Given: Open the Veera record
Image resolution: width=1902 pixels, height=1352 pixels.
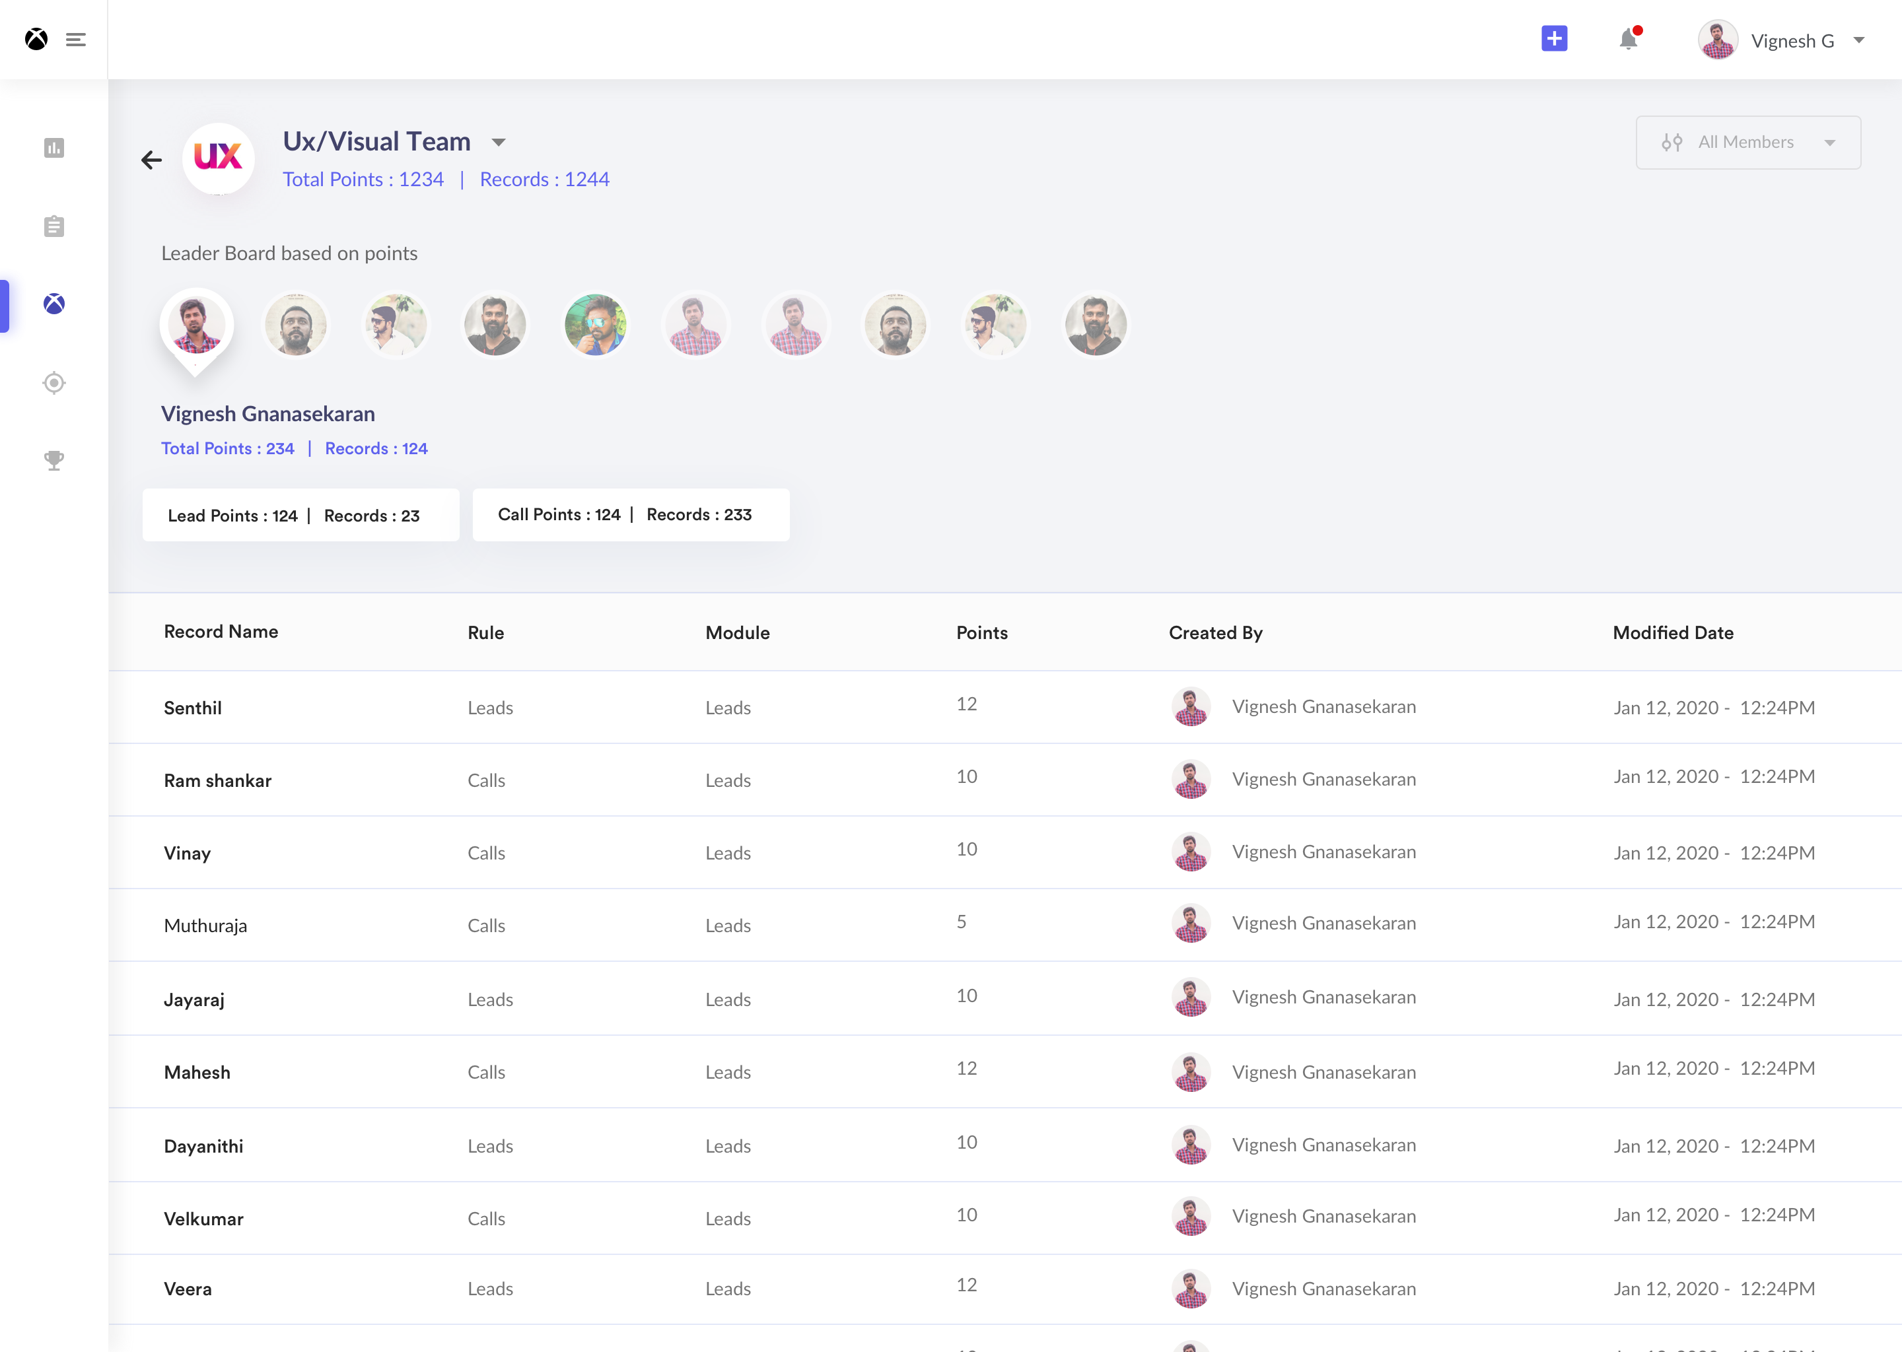Looking at the screenshot, I should tap(188, 1289).
